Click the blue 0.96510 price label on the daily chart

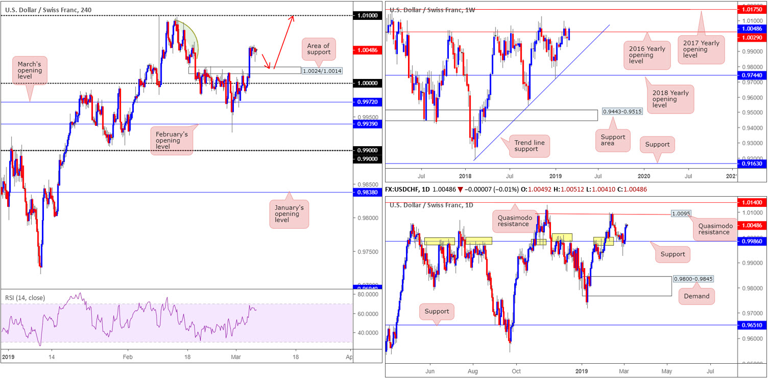point(753,324)
